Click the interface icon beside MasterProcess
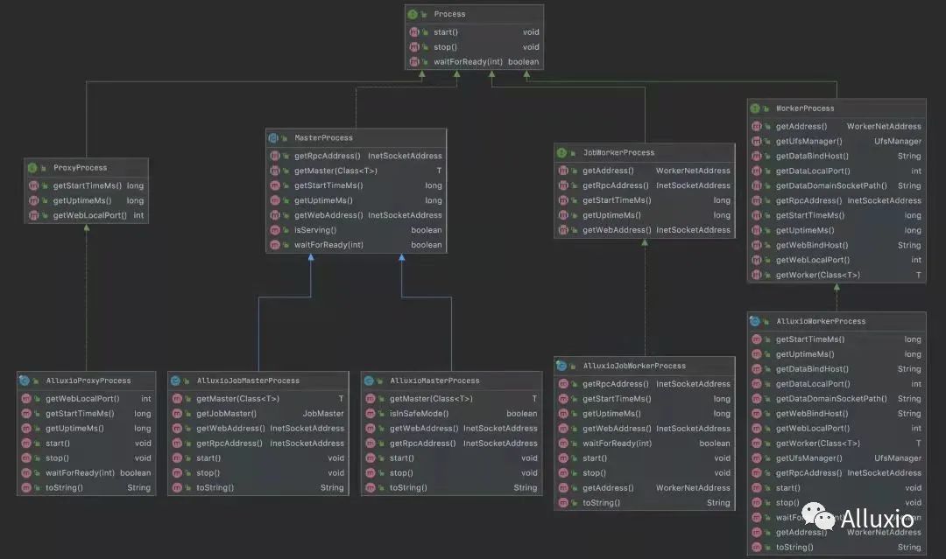 [273, 138]
